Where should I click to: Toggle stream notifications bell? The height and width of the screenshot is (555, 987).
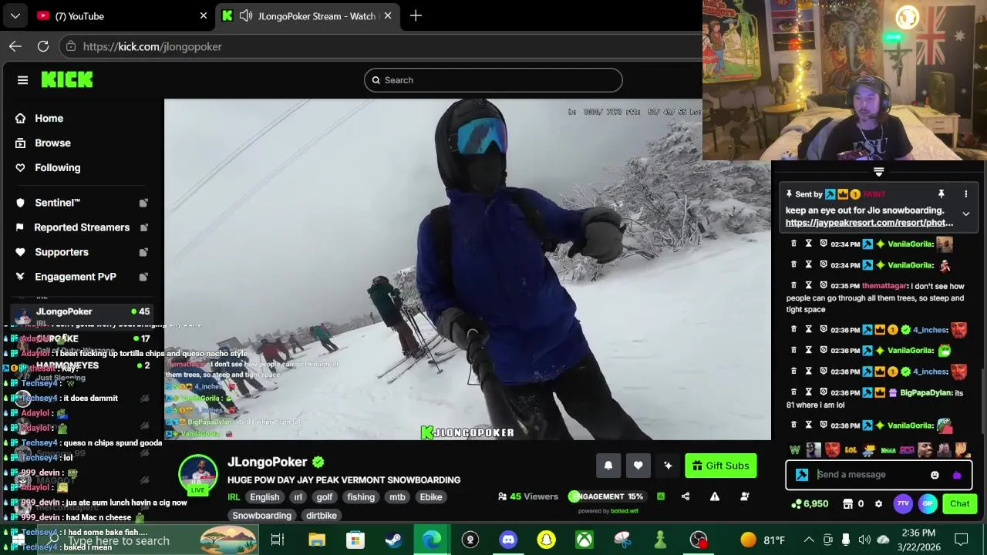pos(608,466)
